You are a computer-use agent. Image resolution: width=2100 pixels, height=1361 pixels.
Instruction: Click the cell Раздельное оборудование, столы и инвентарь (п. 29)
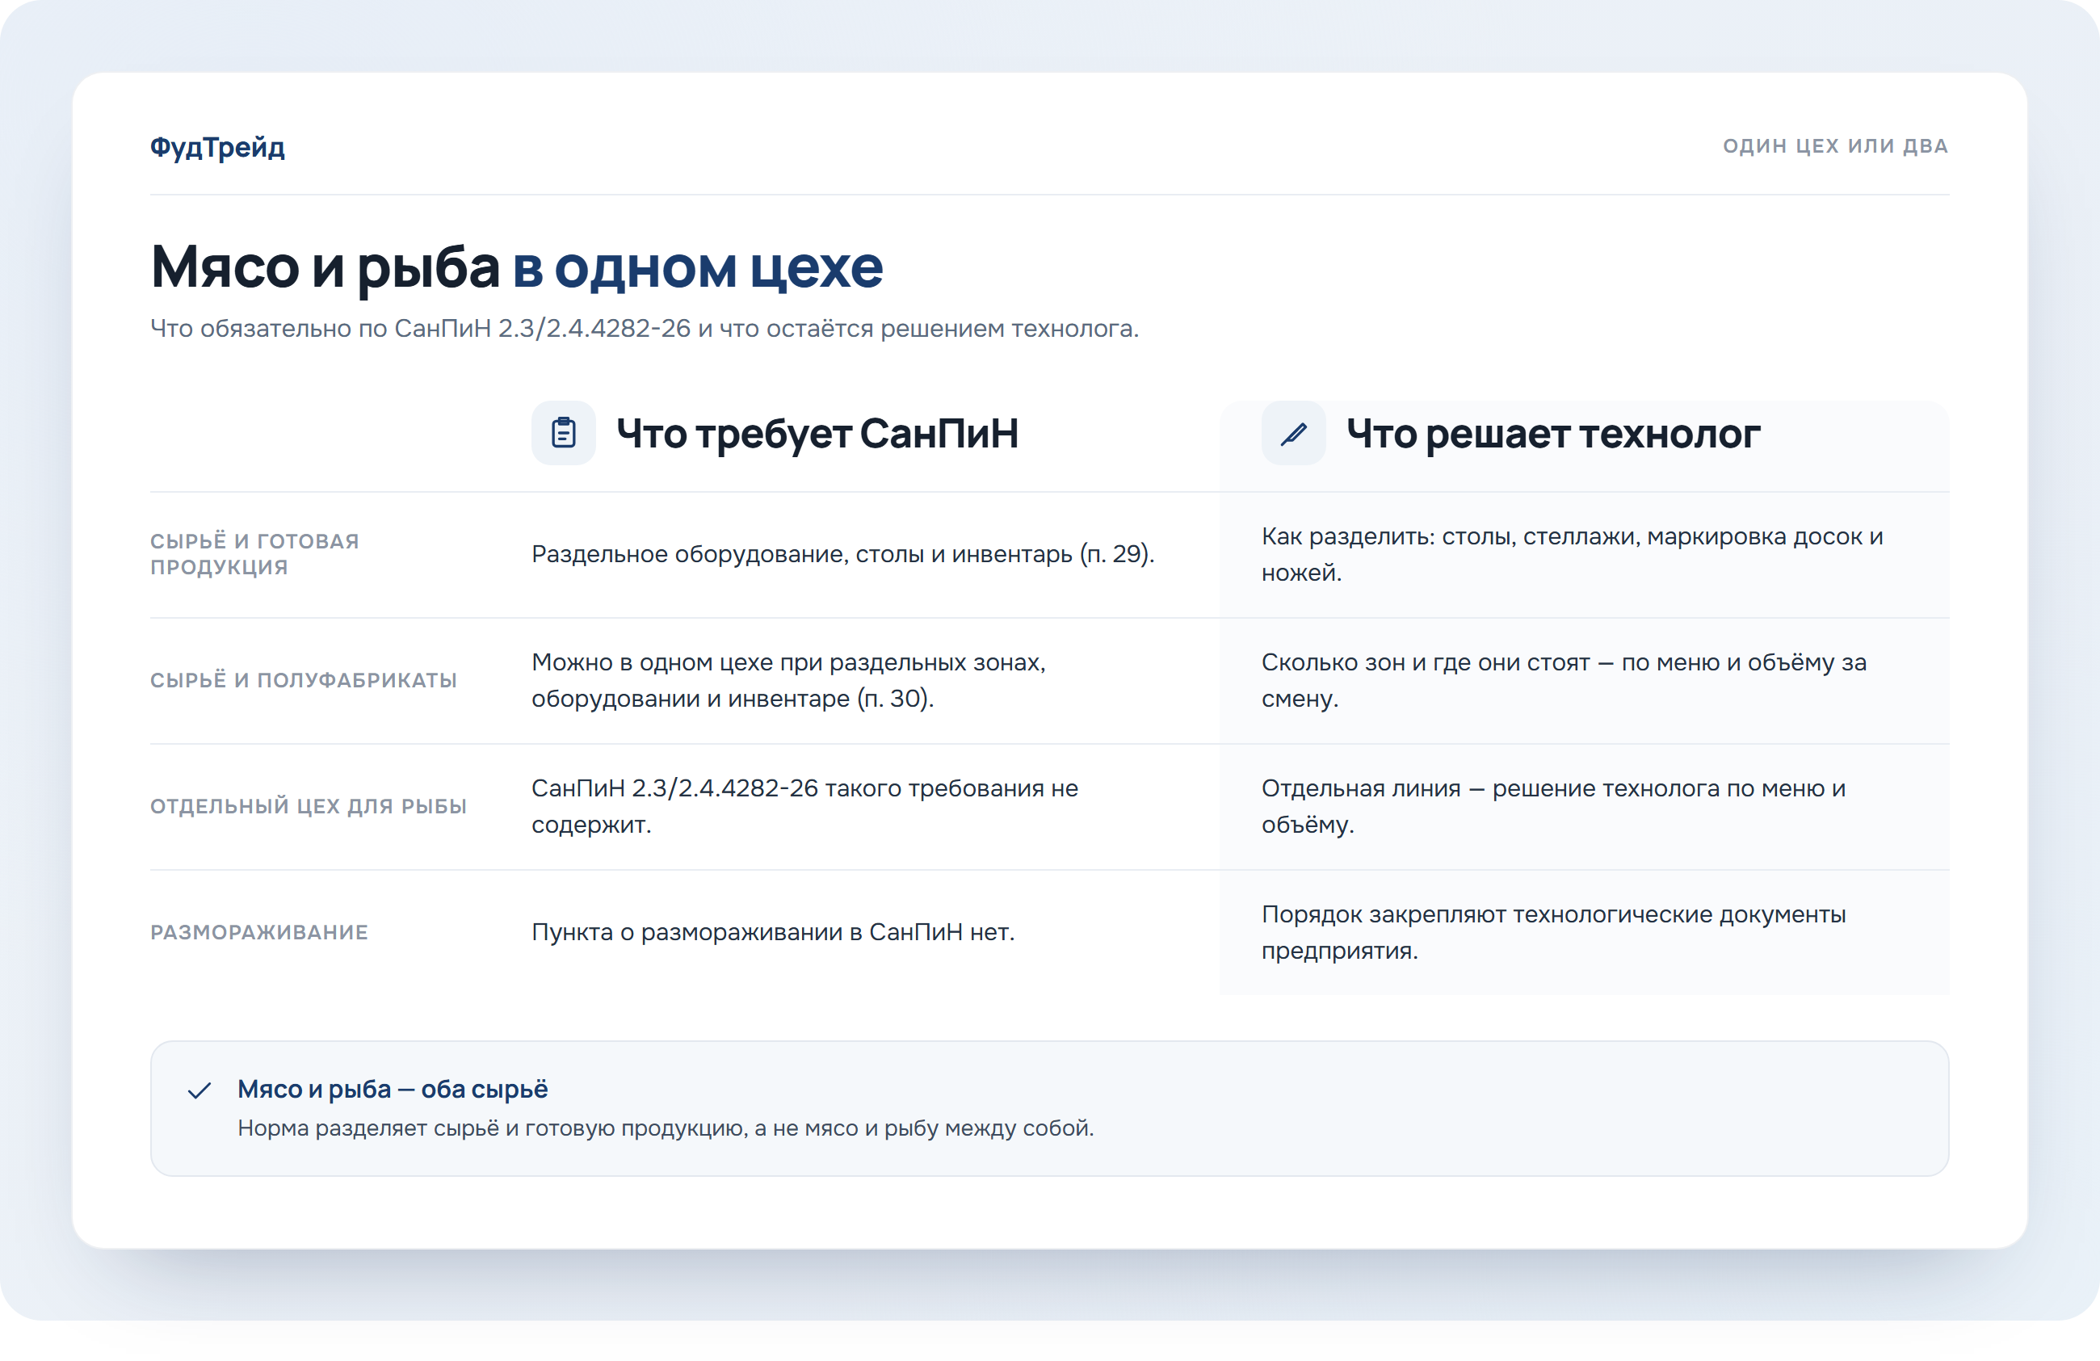point(842,553)
